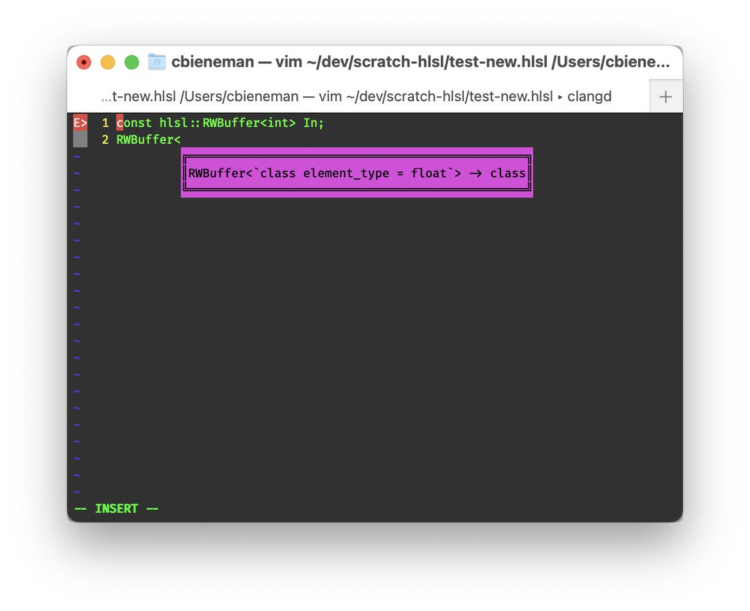750x611 pixels.
Task: Place cursor on 'const' keyword in line 1
Action: click(134, 123)
